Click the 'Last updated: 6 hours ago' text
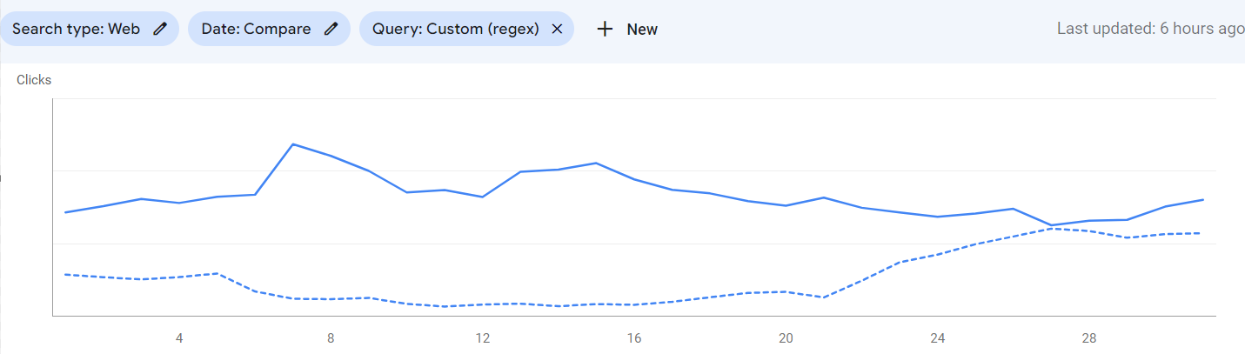The image size is (1245, 354). point(1150,29)
